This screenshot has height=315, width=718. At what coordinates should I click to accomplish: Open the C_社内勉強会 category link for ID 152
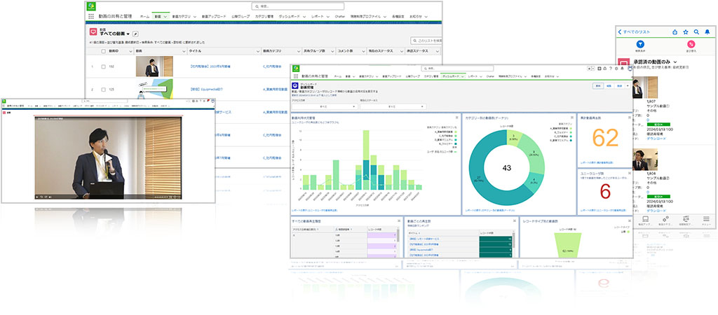[x=272, y=66]
